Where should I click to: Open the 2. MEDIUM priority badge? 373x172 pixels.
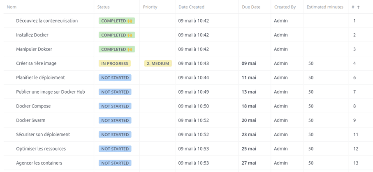point(158,64)
